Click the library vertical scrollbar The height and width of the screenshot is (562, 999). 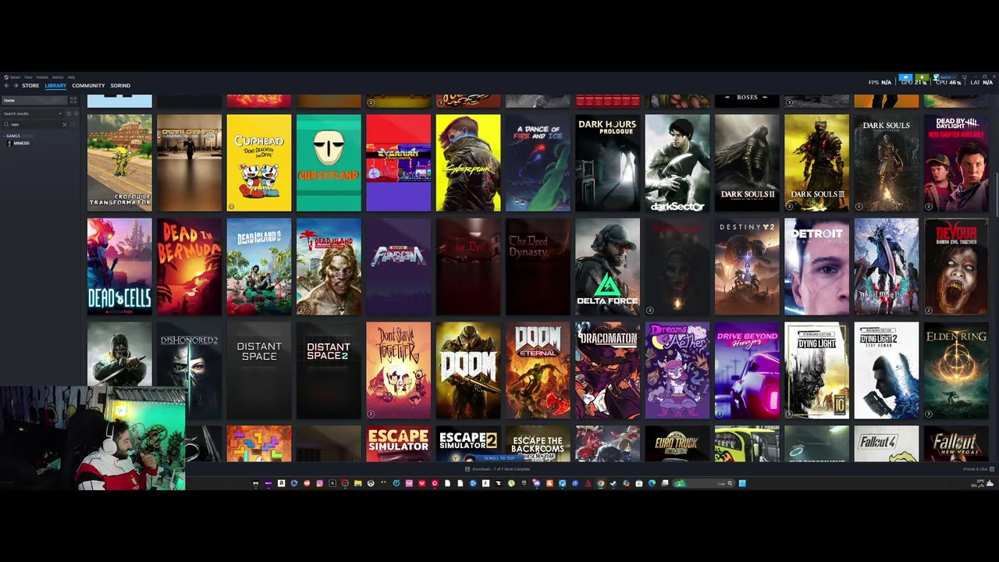click(997, 195)
